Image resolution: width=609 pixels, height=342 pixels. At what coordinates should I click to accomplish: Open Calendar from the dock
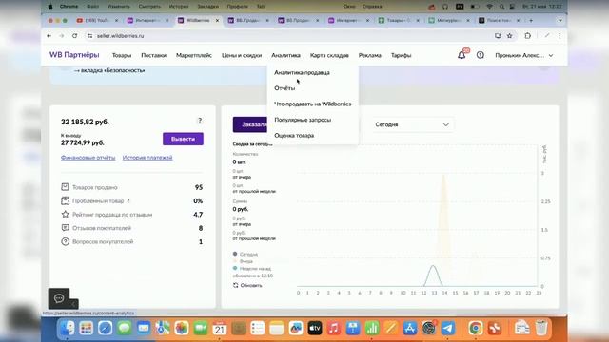[220, 328]
